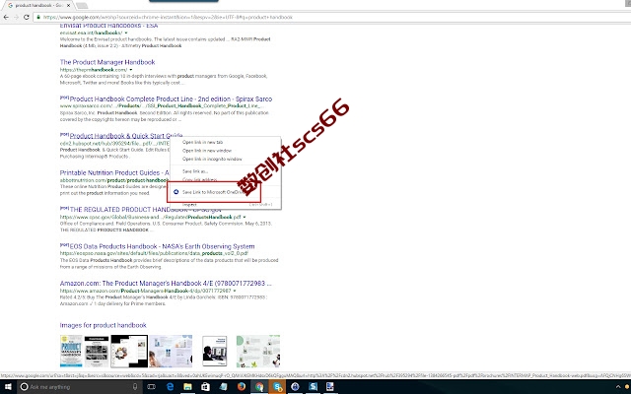The image size is (631, 394).
Task: Open a new tab with the new-tab button
Action: point(82,5)
